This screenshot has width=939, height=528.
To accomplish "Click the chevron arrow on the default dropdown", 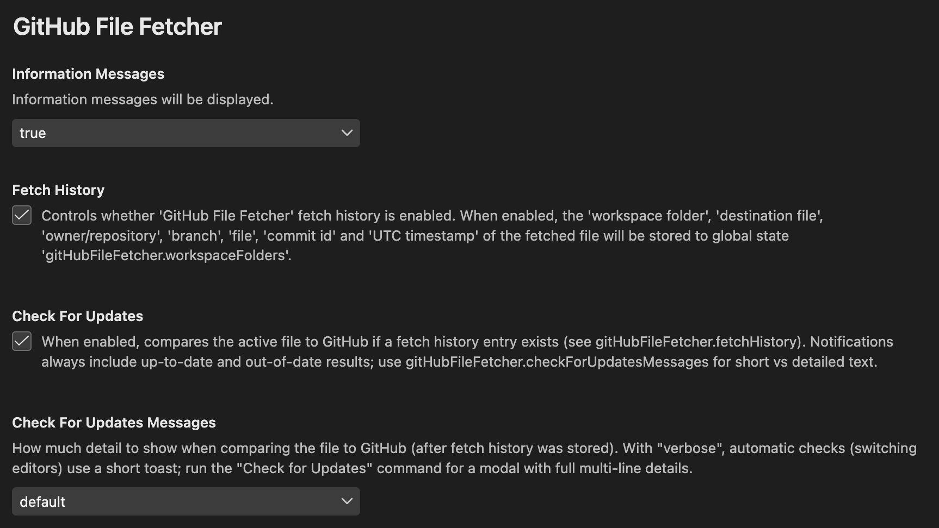I will point(347,501).
